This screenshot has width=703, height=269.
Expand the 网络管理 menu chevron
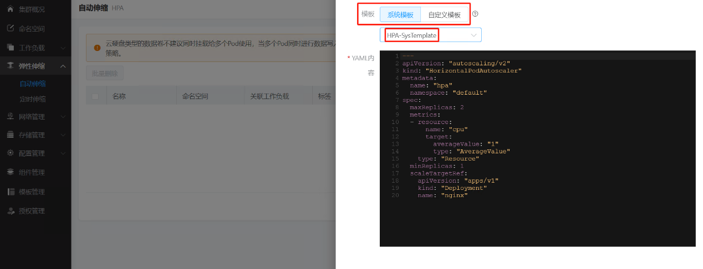click(63, 117)
